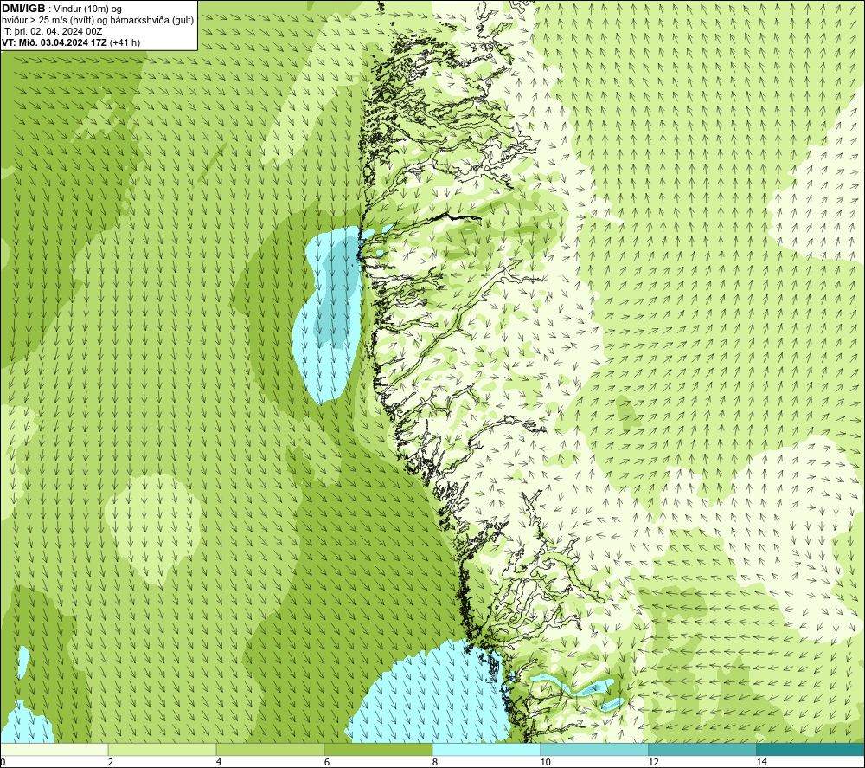Image resolution: width=865 pixels, height=768 pixels.
Task: Click the legend label "2"
Action: point(111,762)
